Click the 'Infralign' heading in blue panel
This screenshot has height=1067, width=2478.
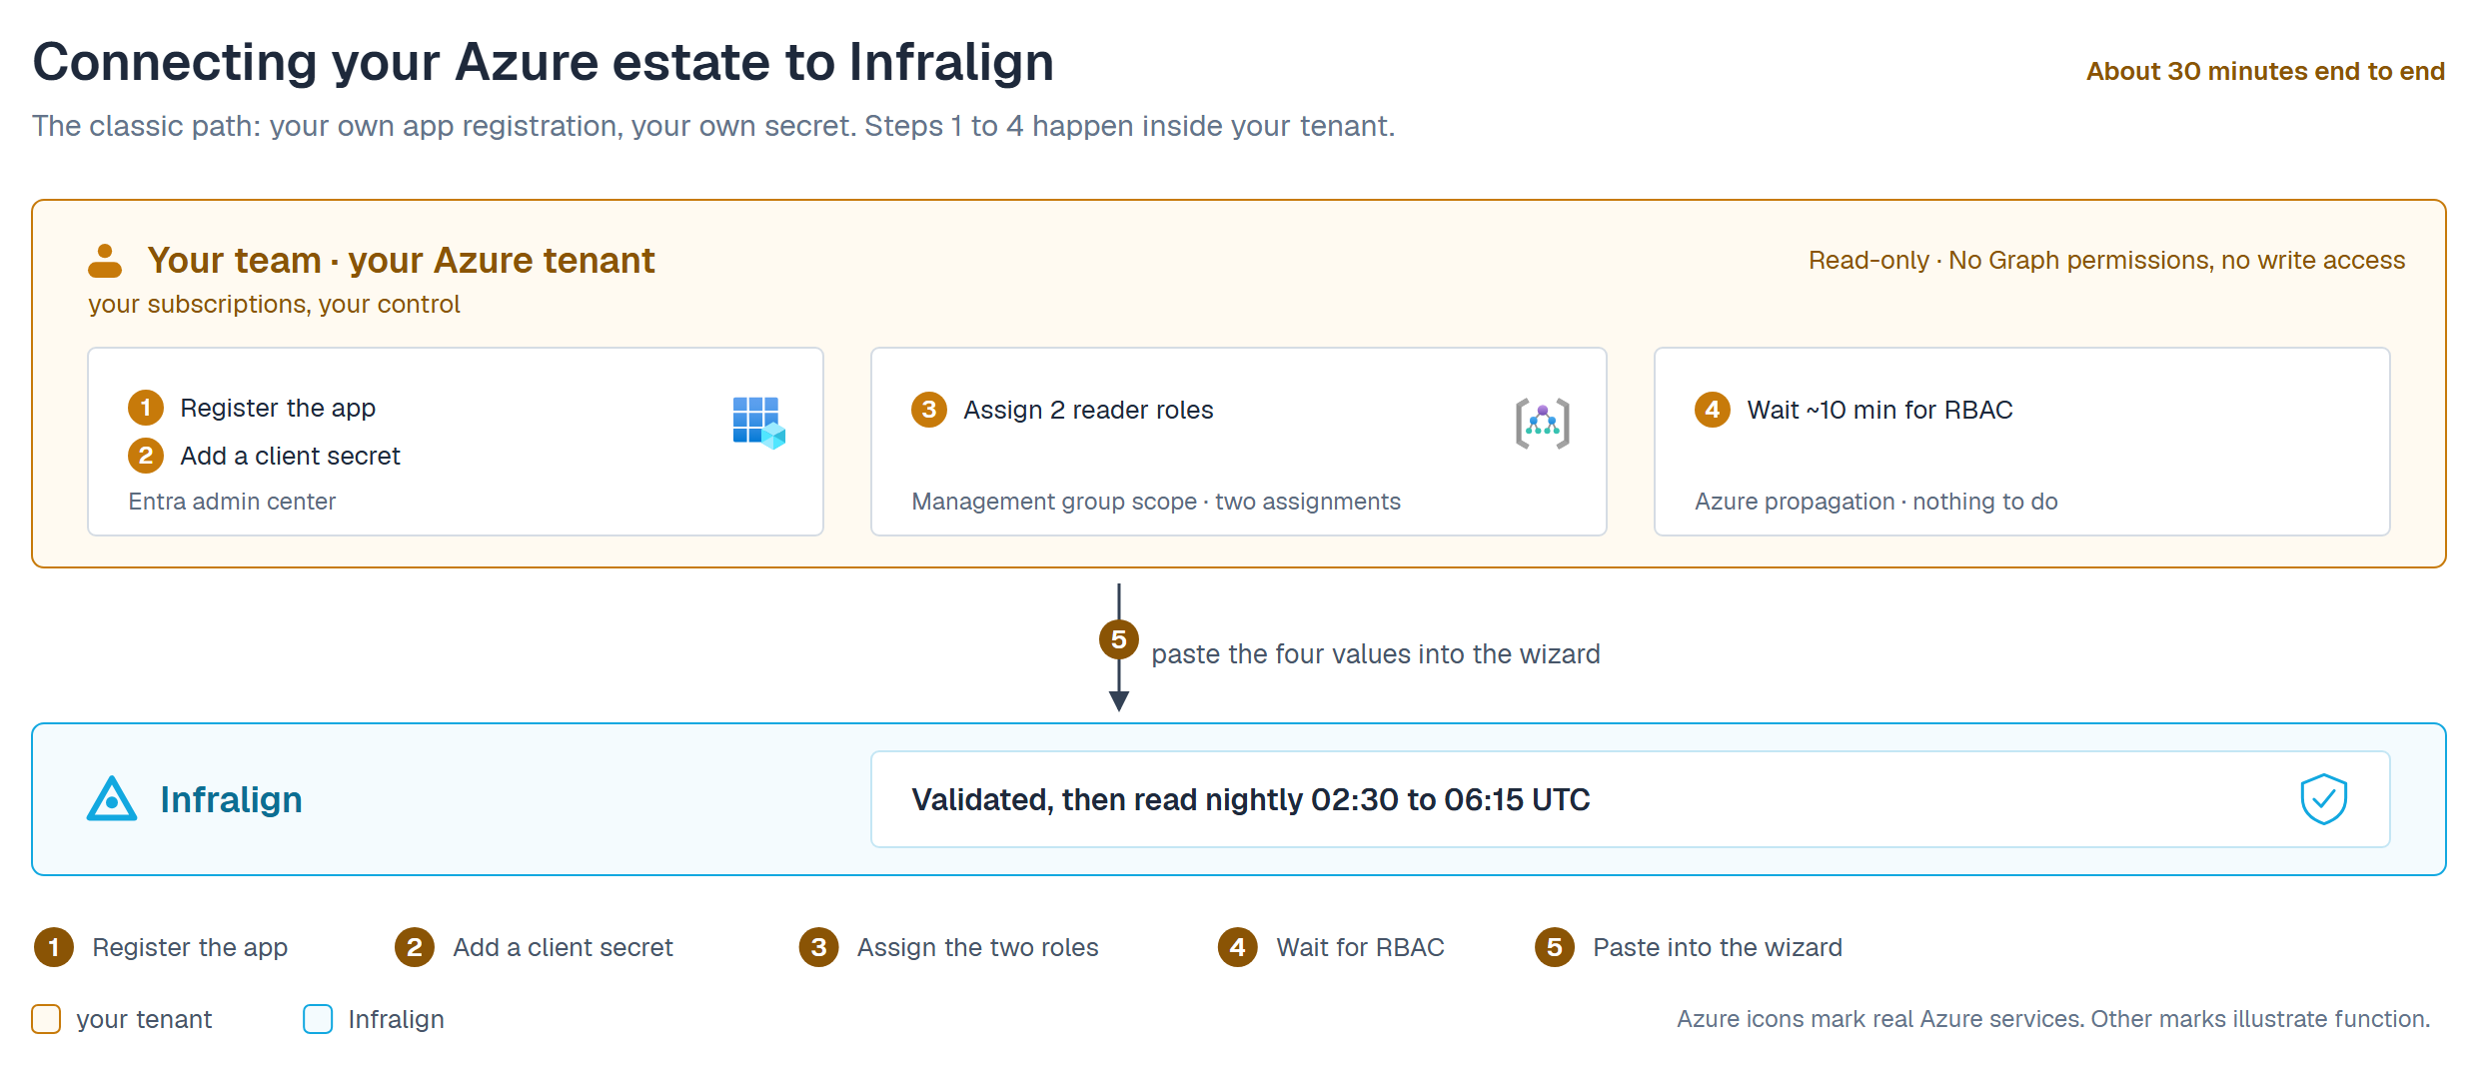pyautogui.click(x=232, y=799)
